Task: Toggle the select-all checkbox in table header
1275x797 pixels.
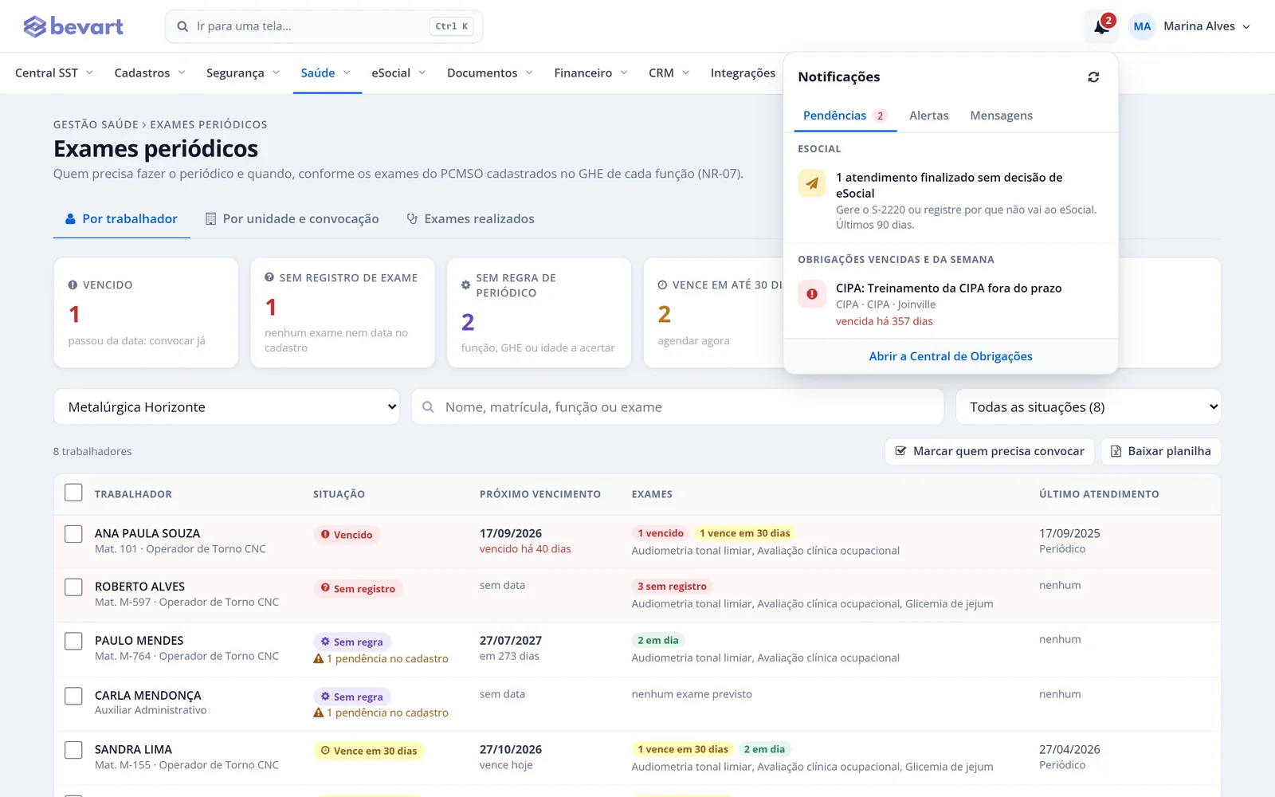Action: [x=73, y=493]
